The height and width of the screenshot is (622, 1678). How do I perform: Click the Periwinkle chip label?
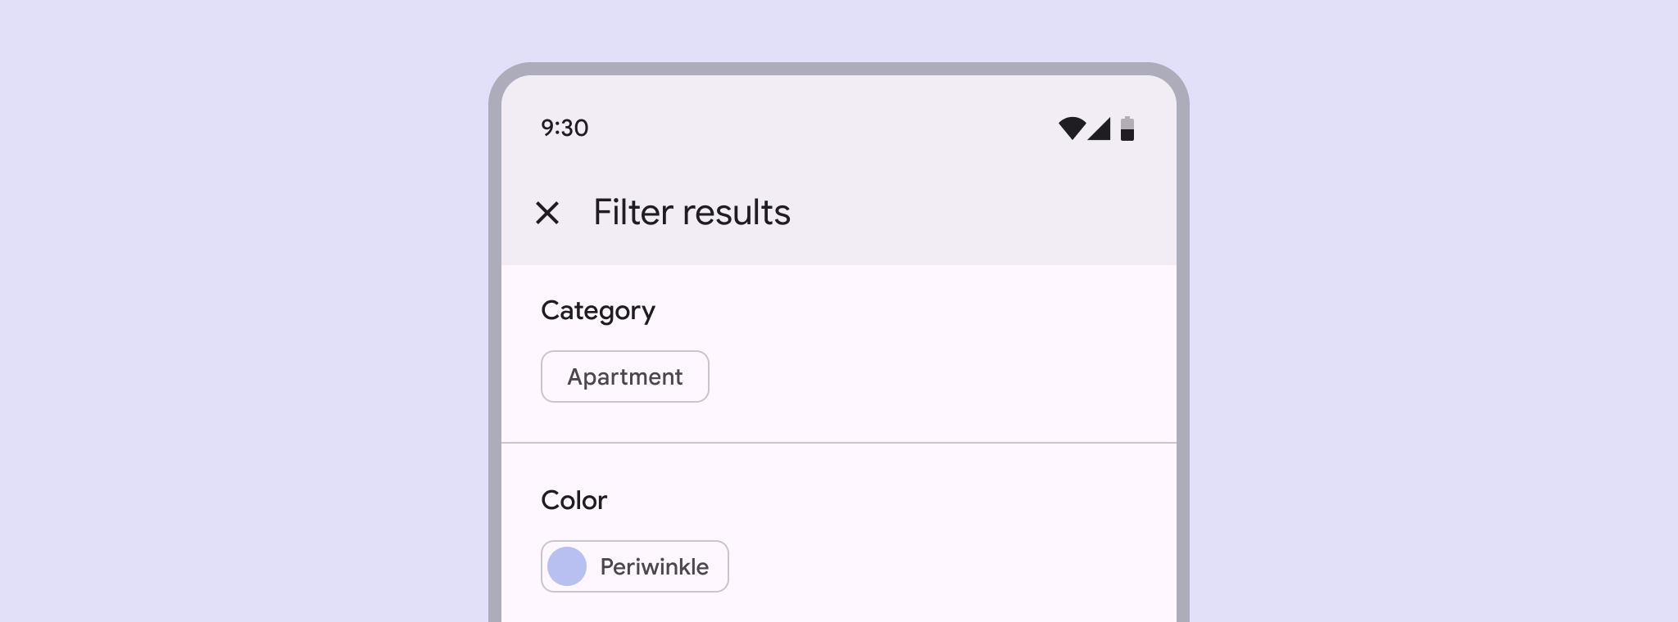[654, 566]
